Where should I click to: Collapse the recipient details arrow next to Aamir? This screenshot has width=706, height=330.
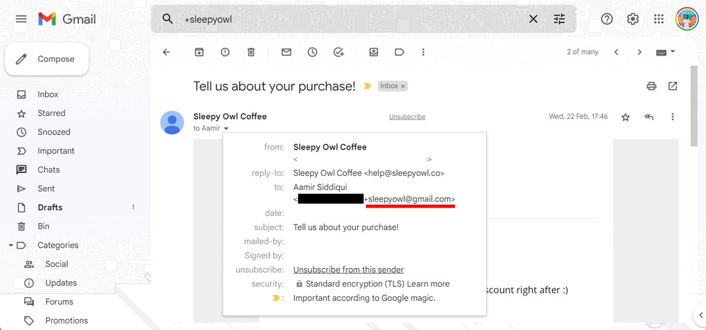pyautogui.click(x=227, y=128)
